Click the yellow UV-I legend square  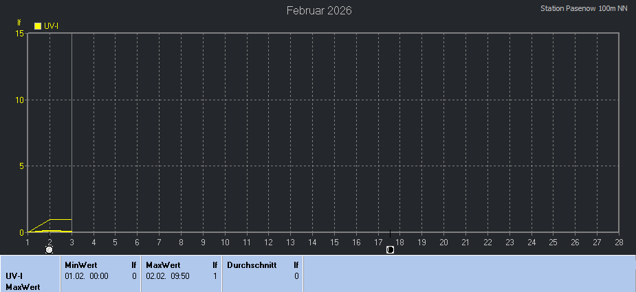tap(39, 26)
